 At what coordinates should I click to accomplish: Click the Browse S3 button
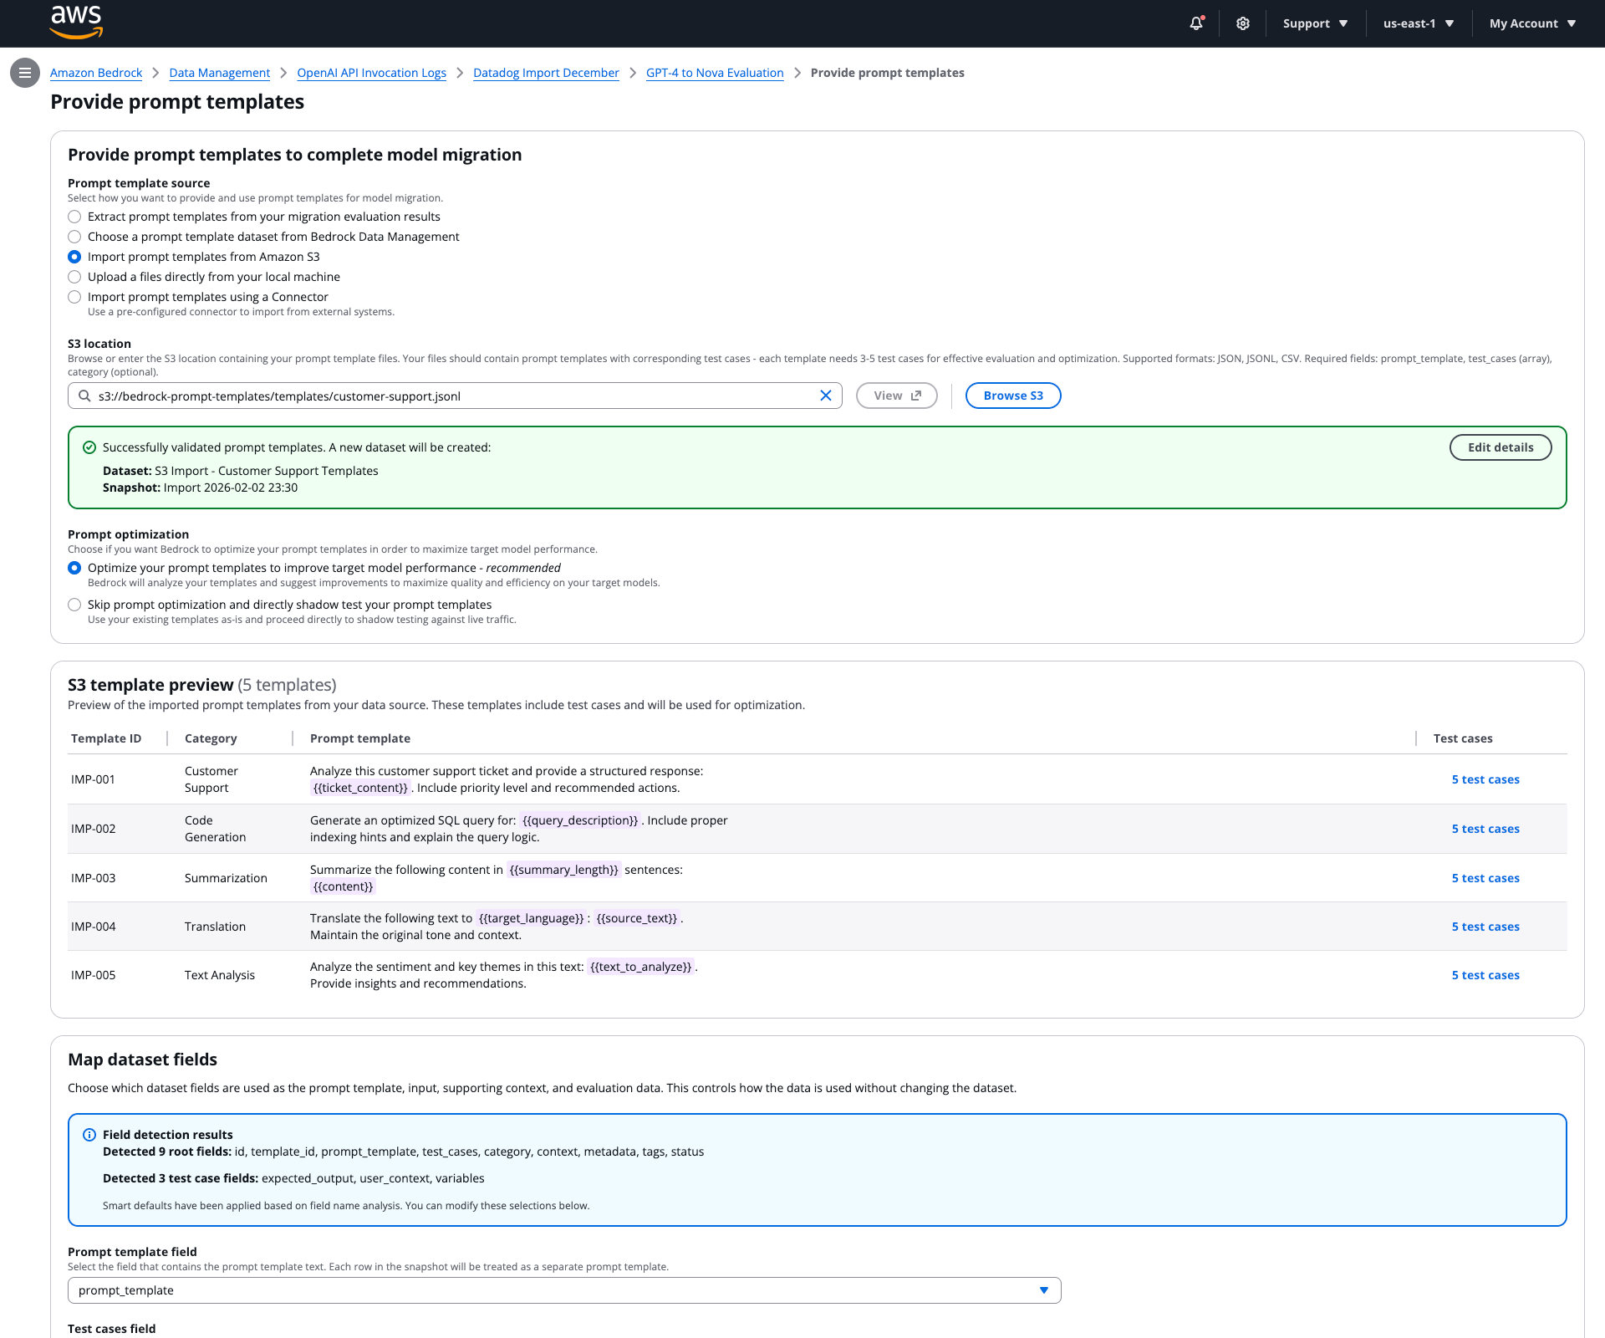[x=1013, y=396]
